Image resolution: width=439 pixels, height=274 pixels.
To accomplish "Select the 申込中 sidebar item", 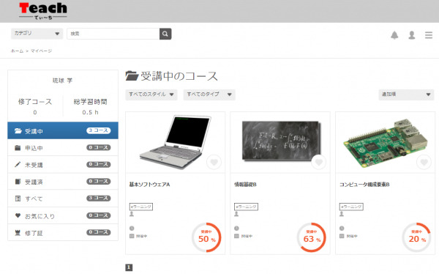I will tap(63, 148).
